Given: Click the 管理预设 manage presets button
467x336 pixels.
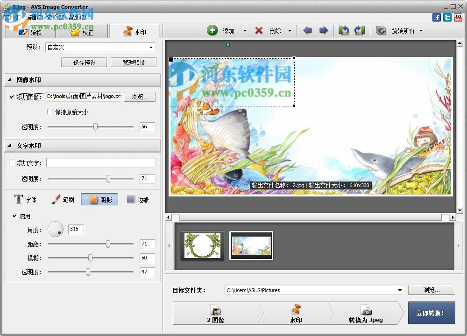Looking at the screenshot, I should [x=134, y=62].
